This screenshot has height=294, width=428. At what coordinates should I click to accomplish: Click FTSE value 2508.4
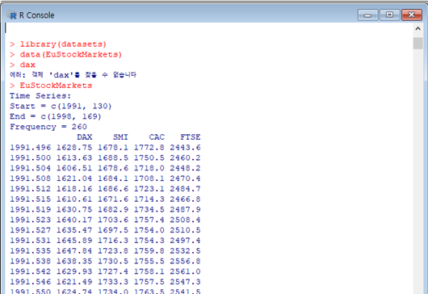coord(185,220)
